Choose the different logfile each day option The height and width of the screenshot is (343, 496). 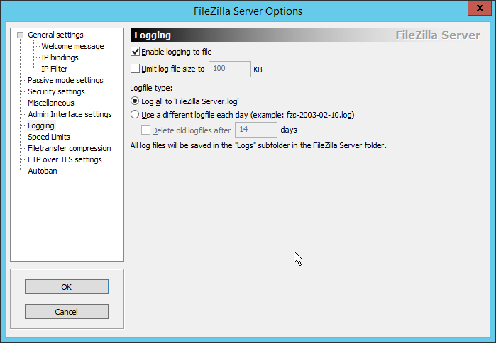(135, 114)
